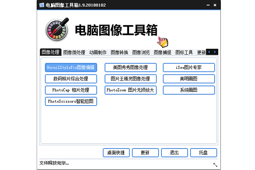Launch HornilStylePix图像编辑
This screenshot has width=255, height=170.
71,68
